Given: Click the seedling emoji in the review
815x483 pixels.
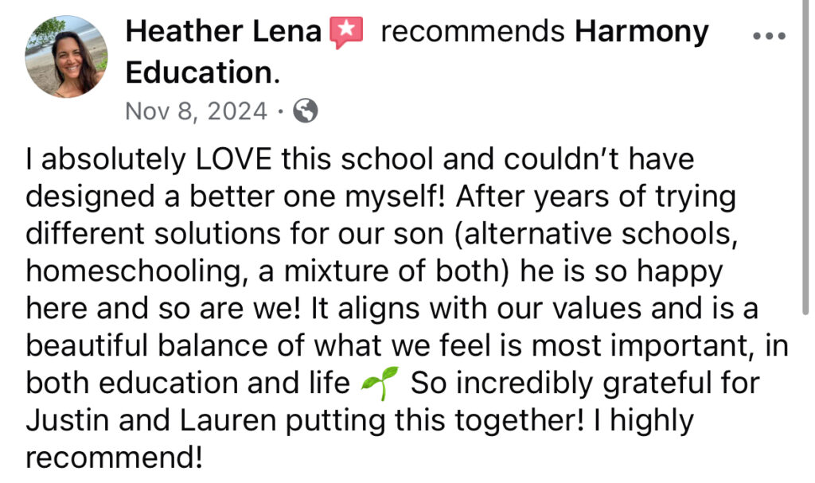Looking at the screenshot, I should pyautogui.click(x=380, y=384).
